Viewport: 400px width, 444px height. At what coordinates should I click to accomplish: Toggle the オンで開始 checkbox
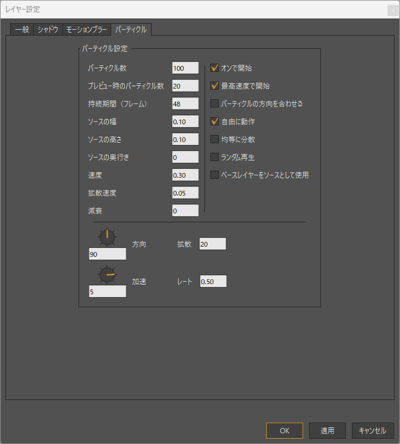coord(215,68)
